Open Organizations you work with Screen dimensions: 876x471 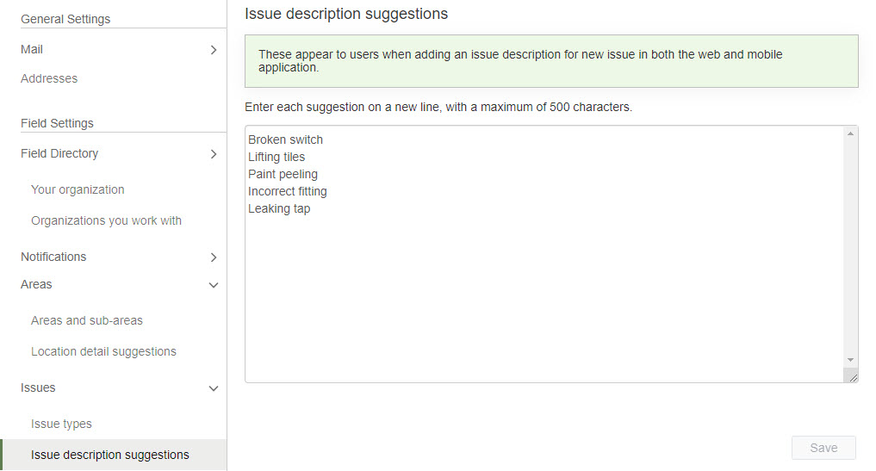coord(106,220)
